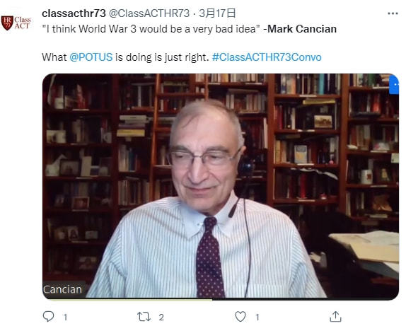Click the like count next to heart
Viewport: 406px width, 326px height.
point(257,317)
